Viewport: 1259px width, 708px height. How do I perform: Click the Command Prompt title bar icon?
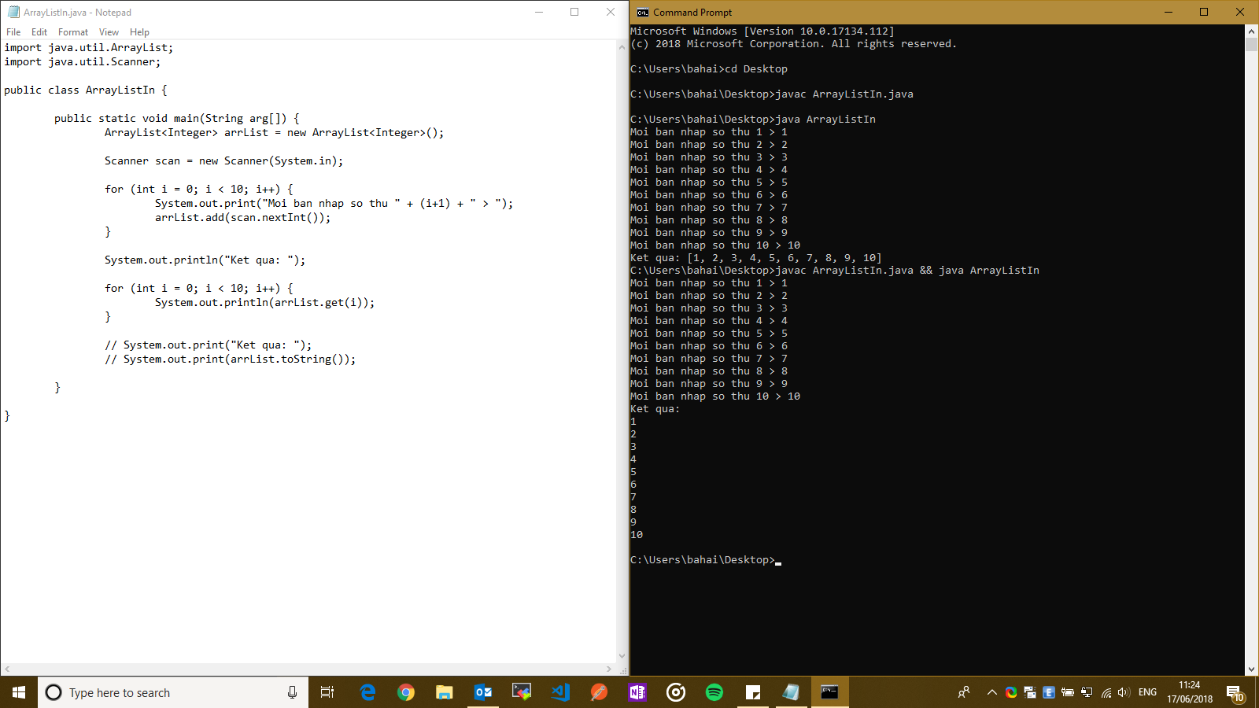coord(642,13)
